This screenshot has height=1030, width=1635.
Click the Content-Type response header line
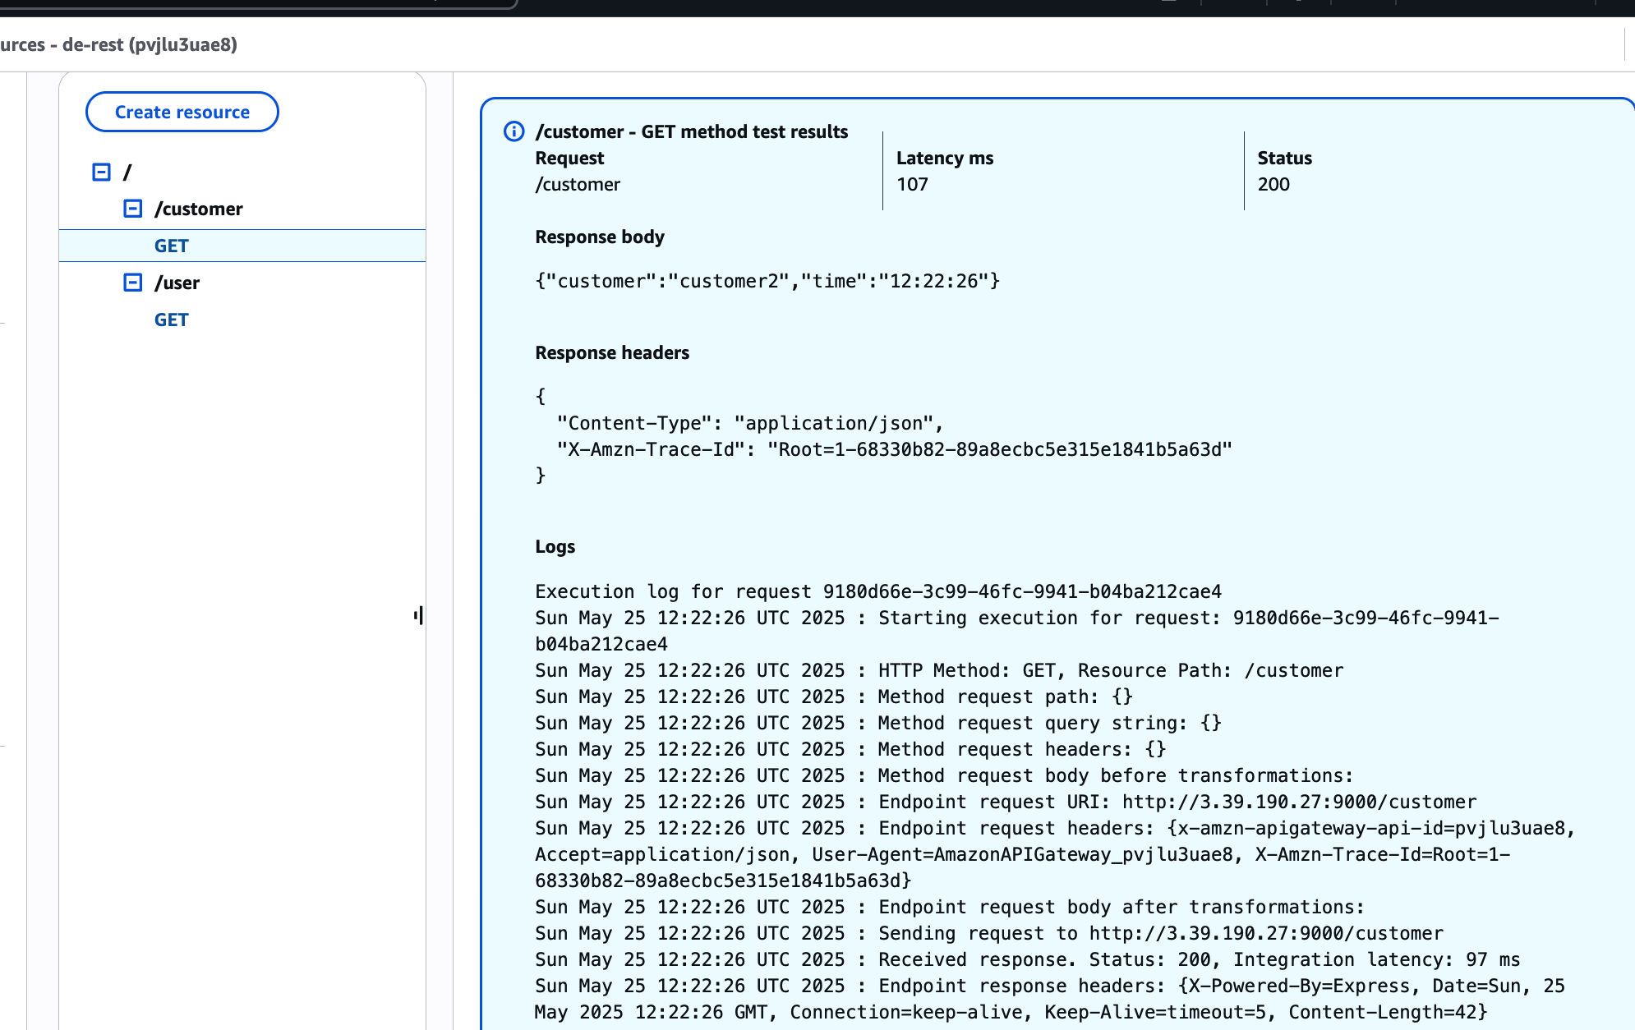(x=749, y=423)
